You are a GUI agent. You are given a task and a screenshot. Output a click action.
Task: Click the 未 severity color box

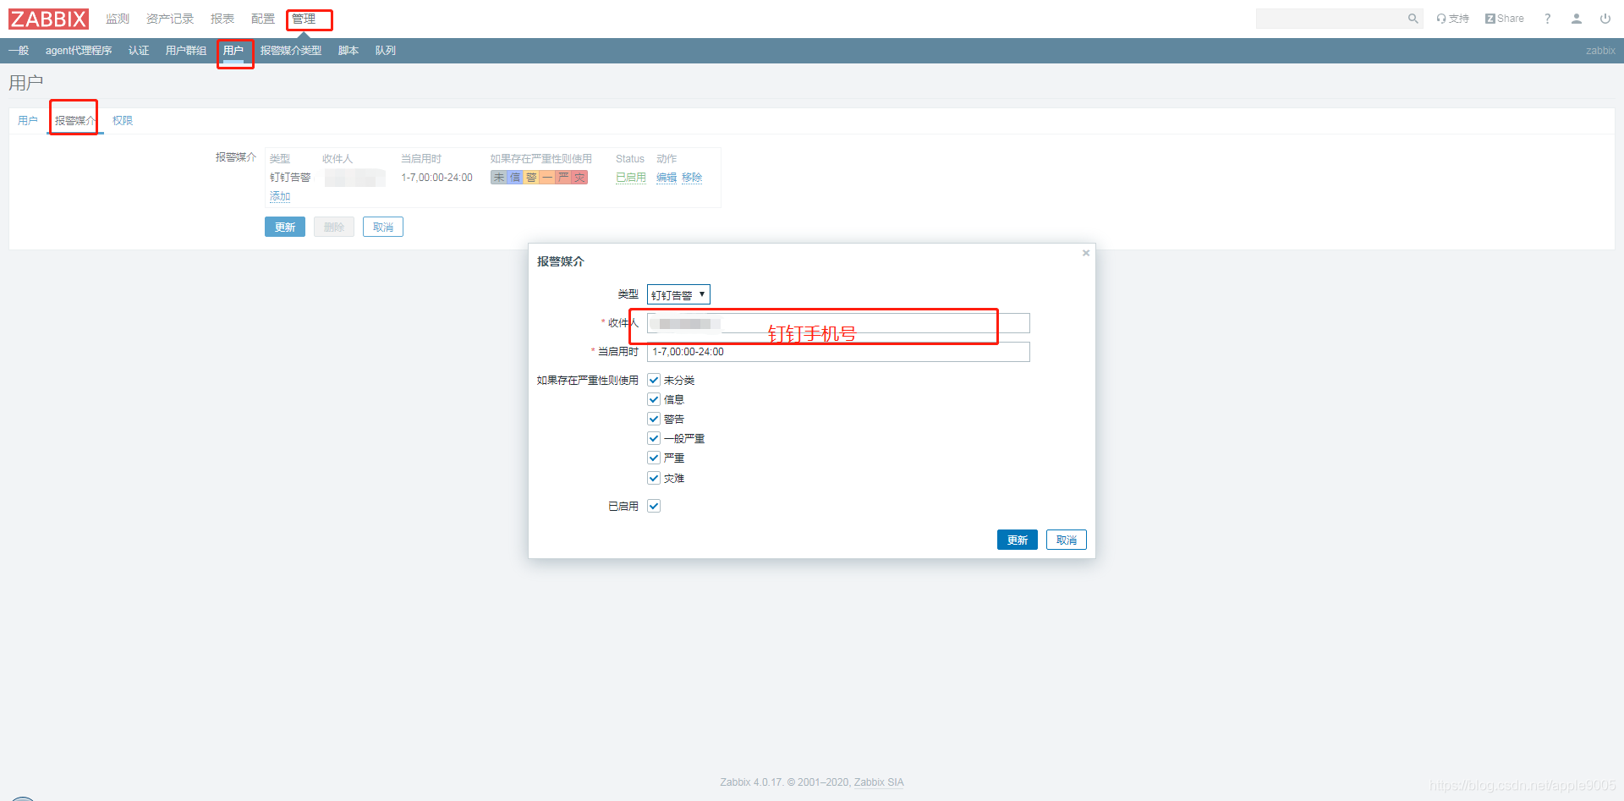pos(499,178)
